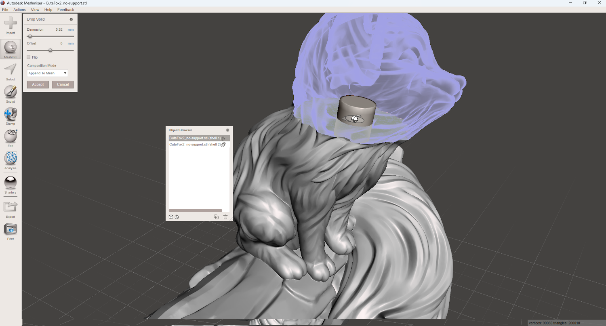Image resolution: width=606 pixels, height=326 pixels.
Task: Cancel the Drop Solid operation
Action: 63,84
